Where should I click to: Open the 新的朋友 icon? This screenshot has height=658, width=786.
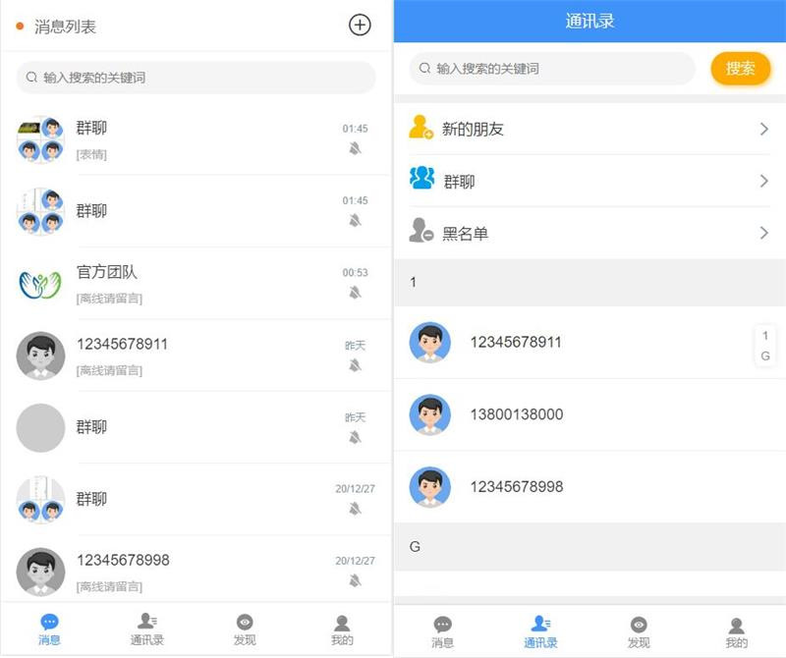[x=421, y=128]
